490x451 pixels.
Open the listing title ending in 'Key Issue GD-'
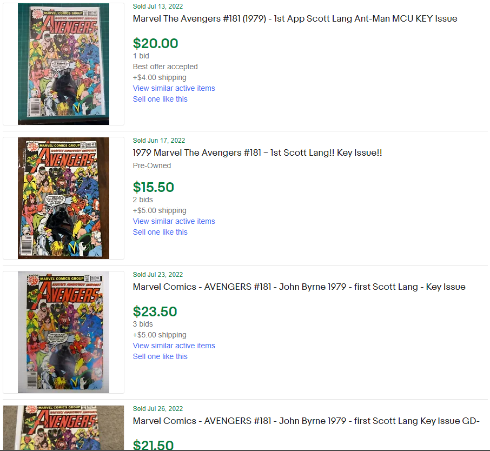pyautogui.click(x=306, y=421)
